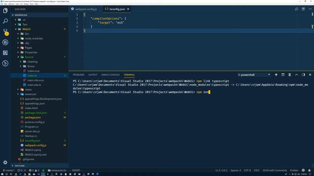Expand the bin folder

[39, 34]
